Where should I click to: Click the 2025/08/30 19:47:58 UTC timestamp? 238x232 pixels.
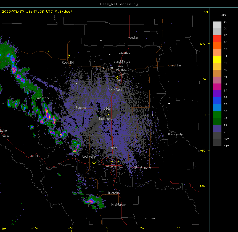pyautogui.click(x=27, y=12)
